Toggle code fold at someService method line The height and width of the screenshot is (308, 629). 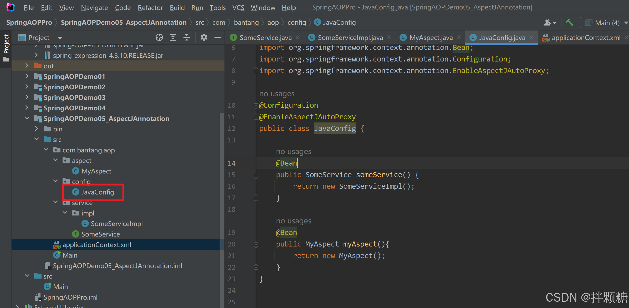pos(256,175)
